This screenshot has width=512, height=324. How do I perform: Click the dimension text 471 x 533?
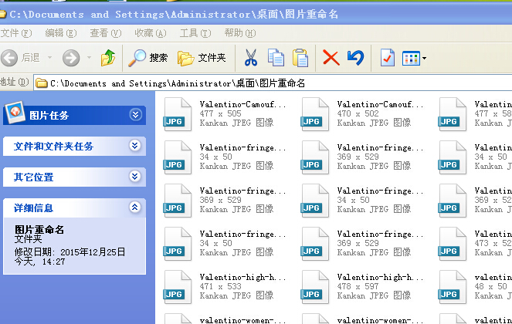pyautogui.click(x=220, y=286)
